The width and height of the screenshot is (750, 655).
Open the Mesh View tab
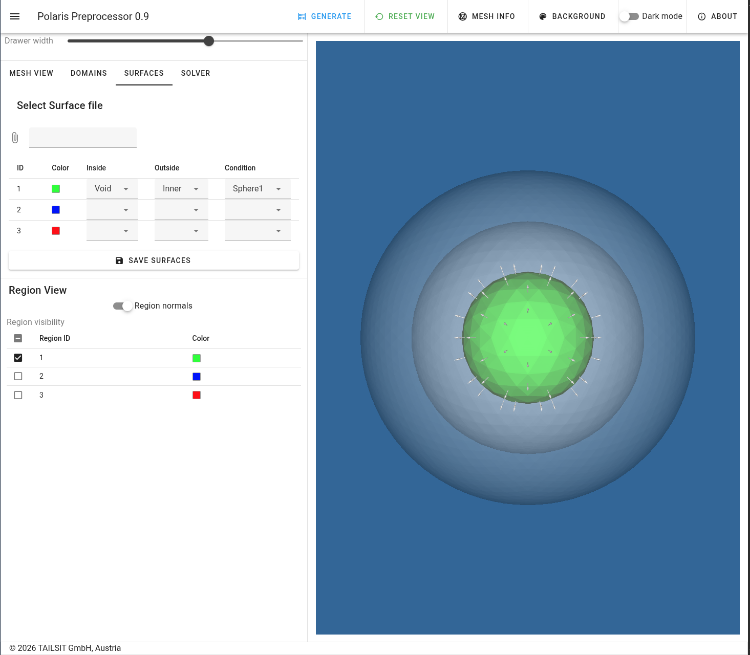(x=31, y=73)
